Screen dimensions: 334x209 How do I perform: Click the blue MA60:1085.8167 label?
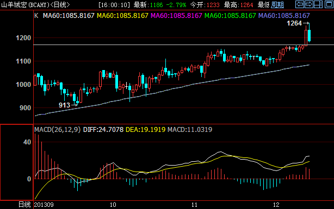coord(284,16)
